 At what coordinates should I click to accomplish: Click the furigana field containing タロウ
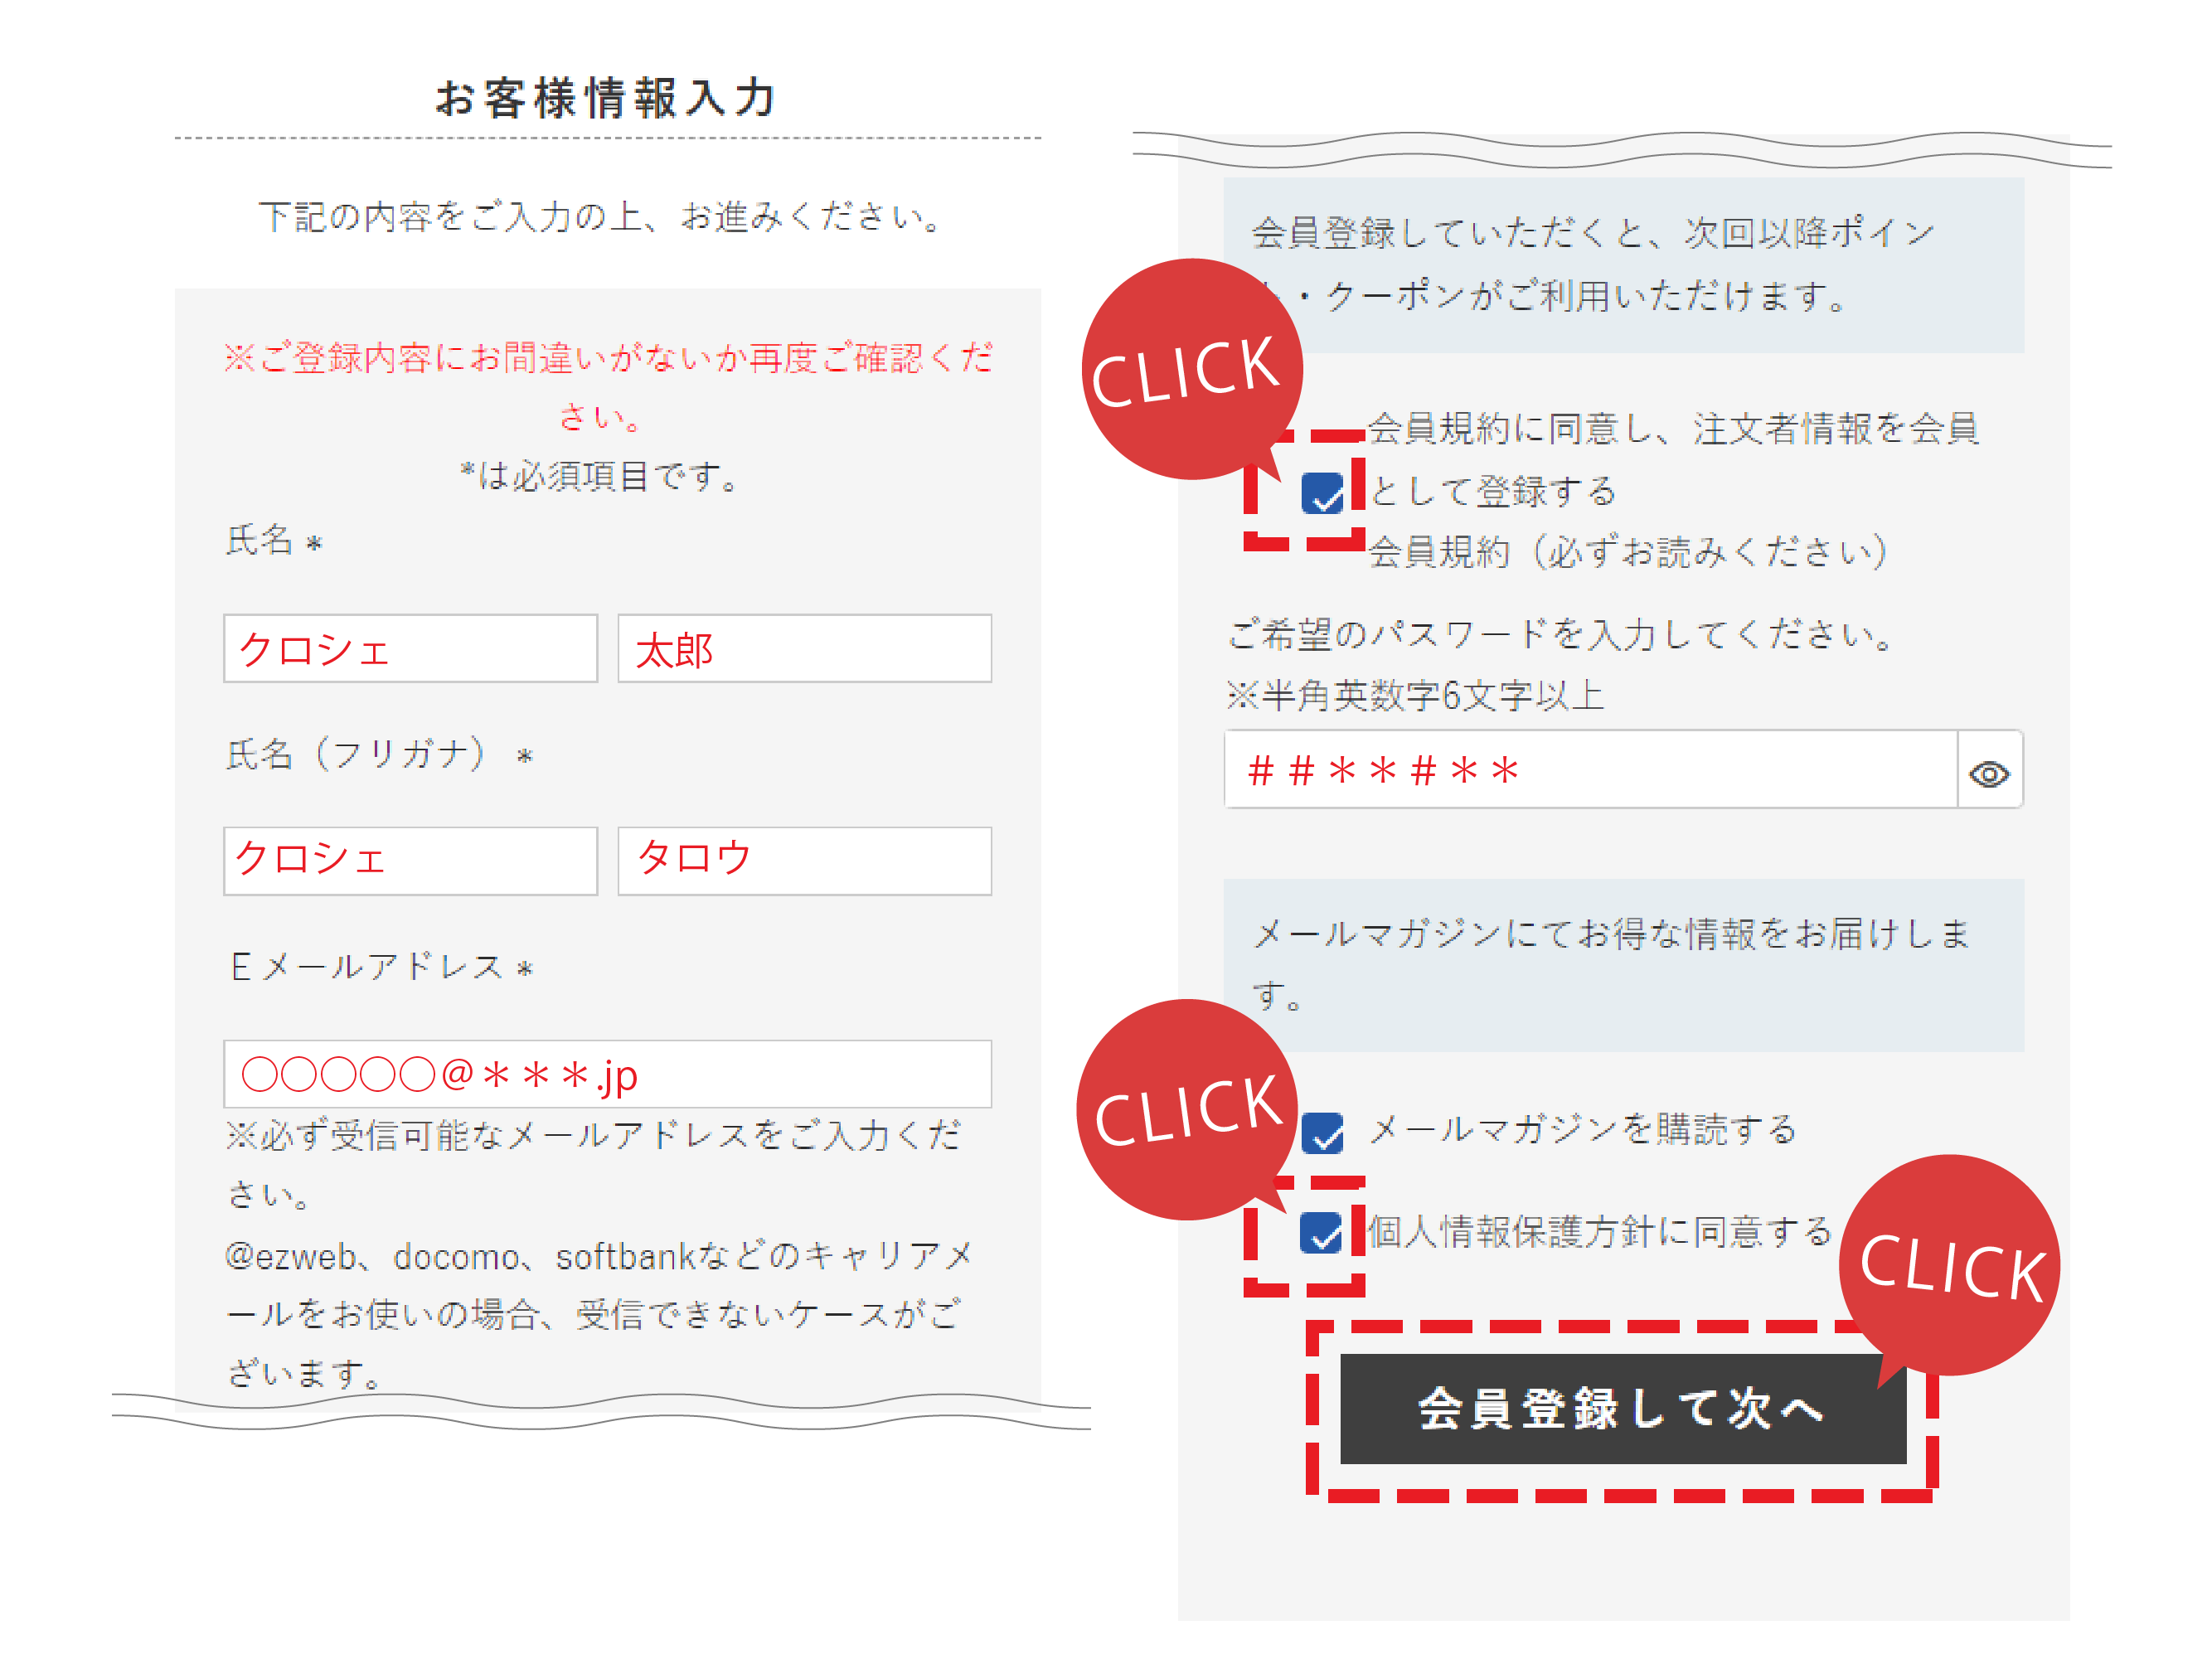804,860
